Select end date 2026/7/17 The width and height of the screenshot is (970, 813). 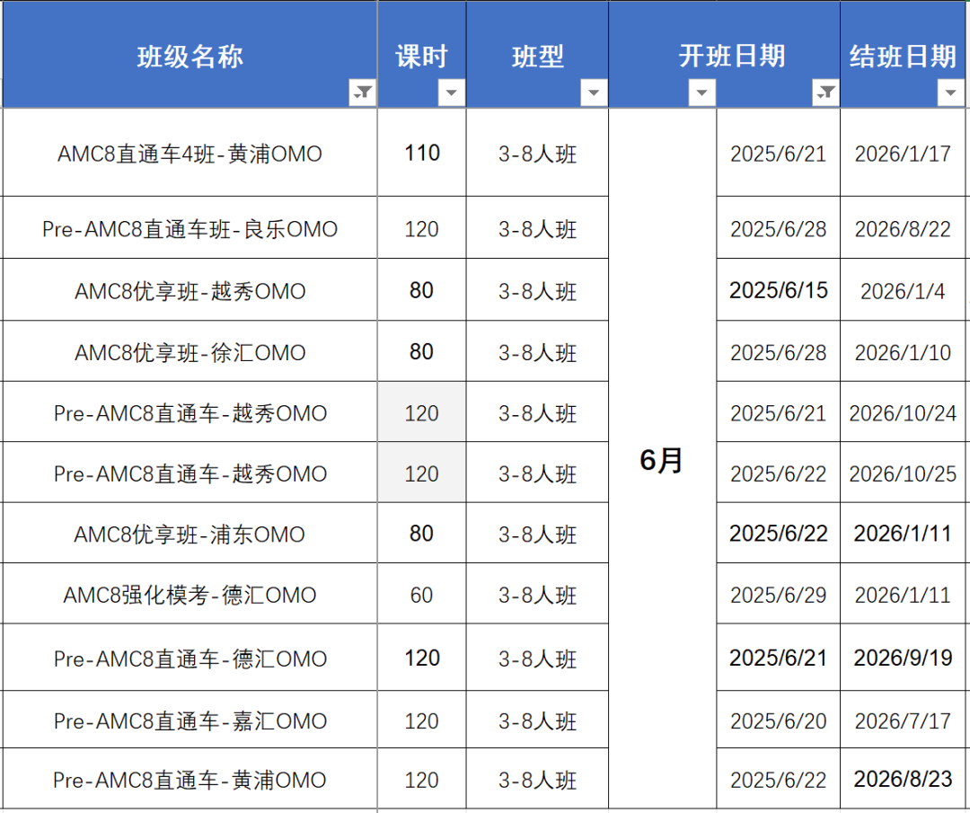pos(903,720)
